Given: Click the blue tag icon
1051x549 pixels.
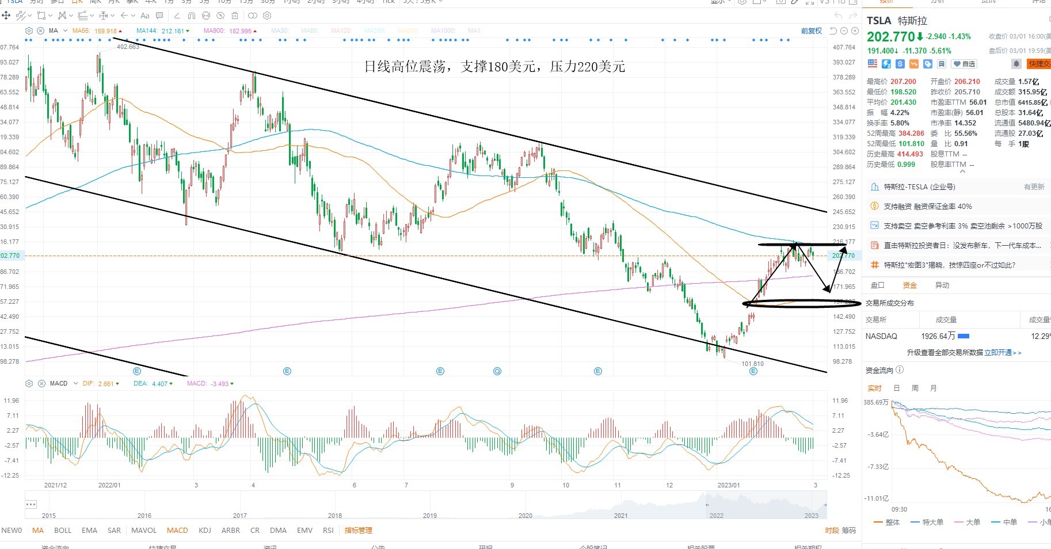Looking at the screenshot, I should pos(928,64).
